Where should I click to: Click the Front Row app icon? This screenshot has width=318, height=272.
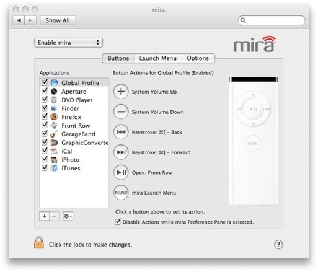(x=54, y=125)
